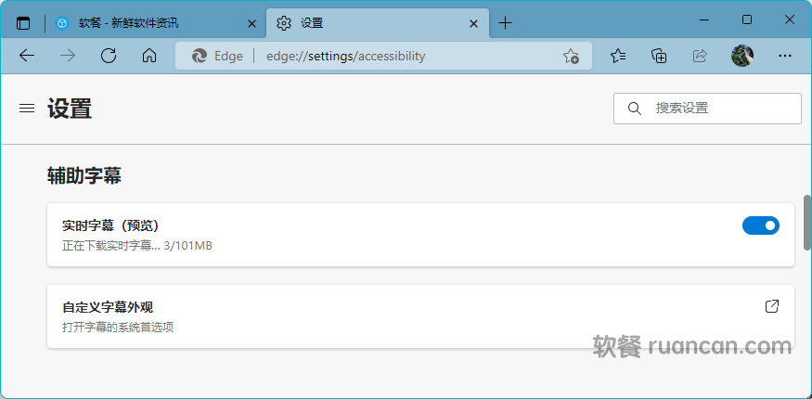
Task: Open the Favorites list
Action: (619, 56)
